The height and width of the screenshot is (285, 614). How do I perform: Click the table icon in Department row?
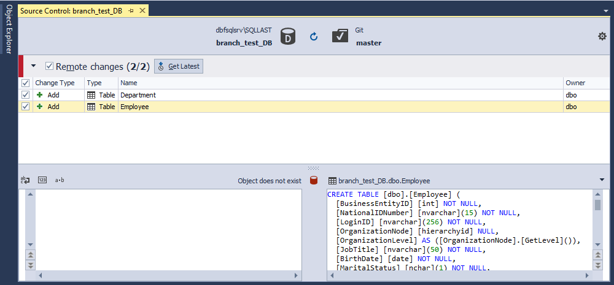(91, 95)
